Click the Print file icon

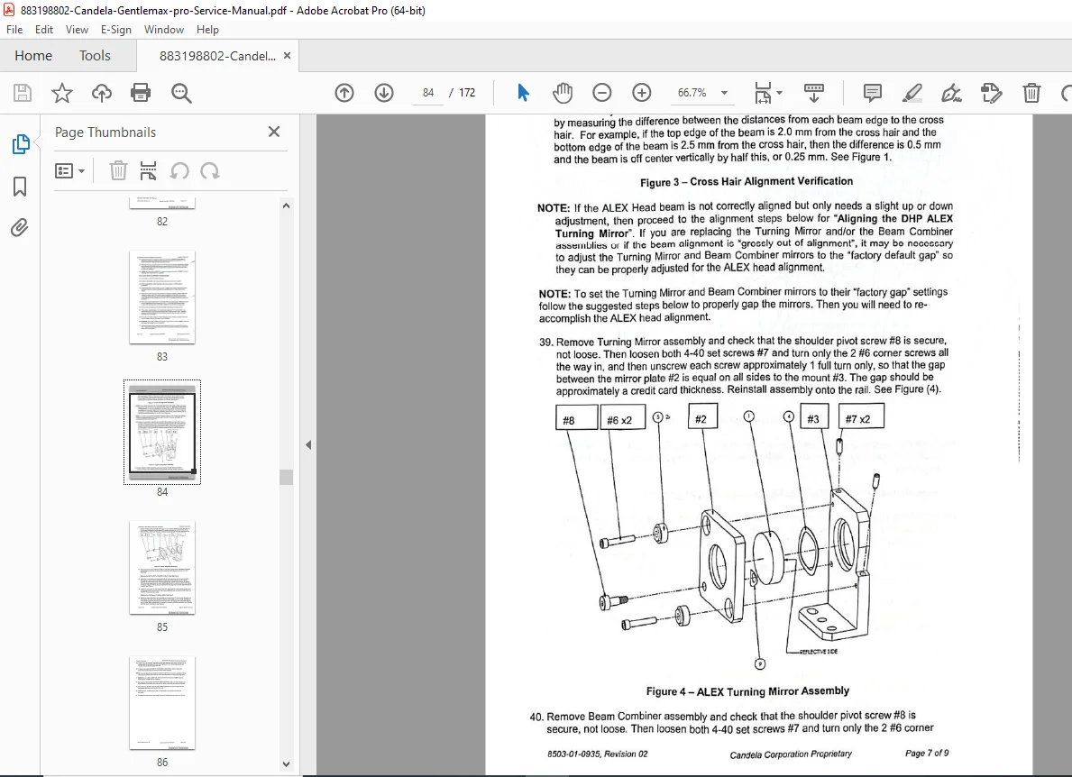(x=141, y=93)
